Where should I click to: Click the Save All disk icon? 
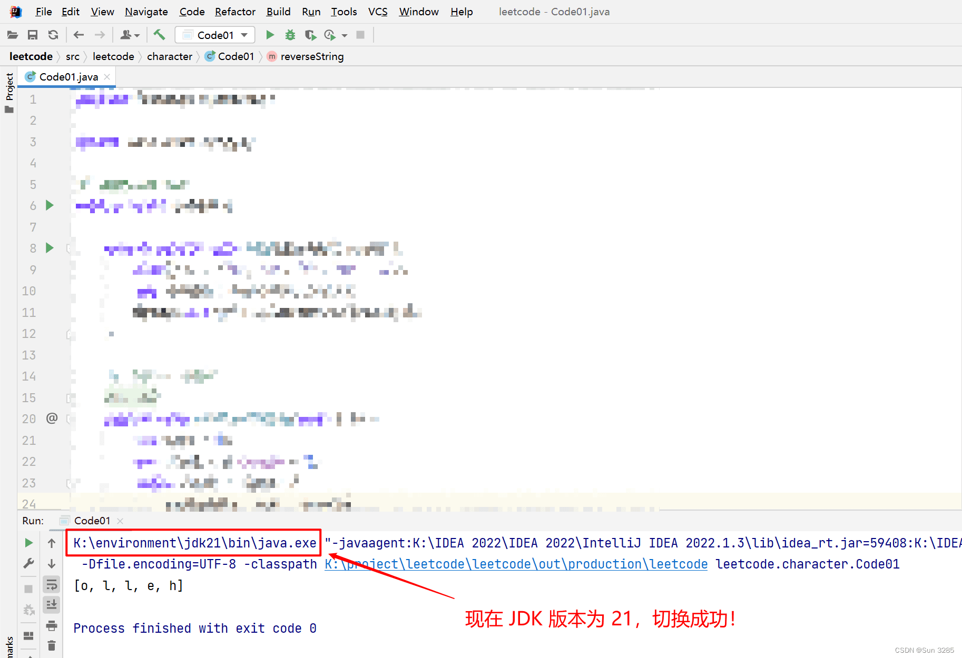(33, 35)
